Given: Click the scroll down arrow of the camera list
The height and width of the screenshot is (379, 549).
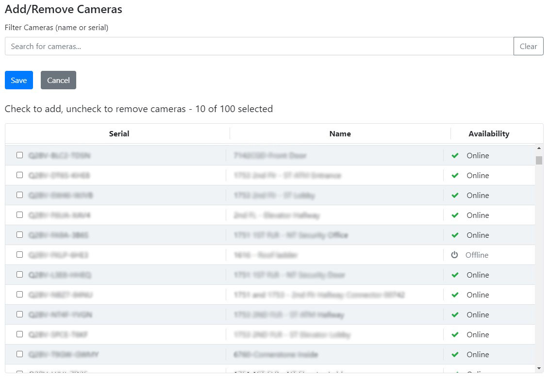Looking at the screenshot, I should coord(539,369).
